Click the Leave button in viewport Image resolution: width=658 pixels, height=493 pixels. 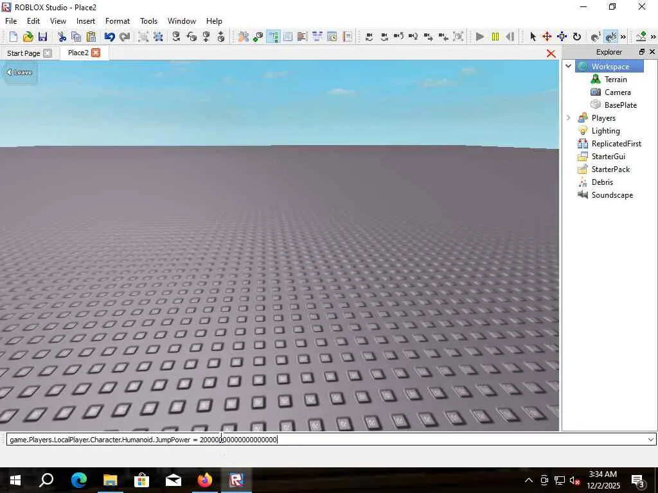tap(19, 72)
